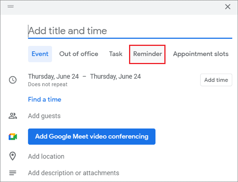Change the end date Thursday, June 24

click(115, 77)
